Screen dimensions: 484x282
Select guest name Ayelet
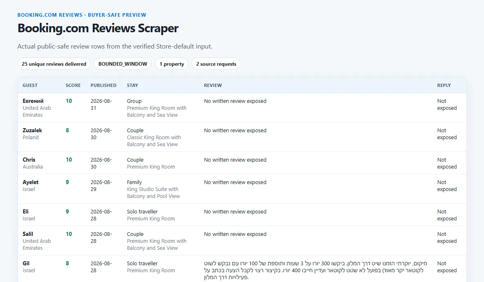(x=31, y=182)
